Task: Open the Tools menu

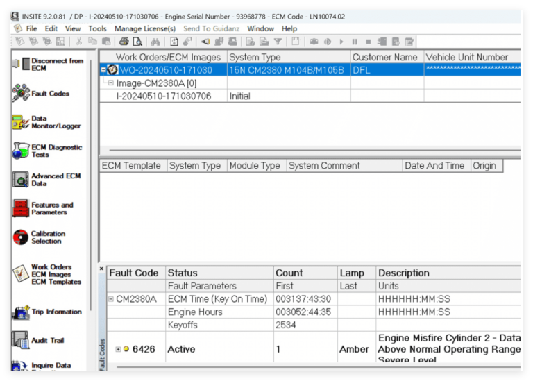Action: coord(97,28)
